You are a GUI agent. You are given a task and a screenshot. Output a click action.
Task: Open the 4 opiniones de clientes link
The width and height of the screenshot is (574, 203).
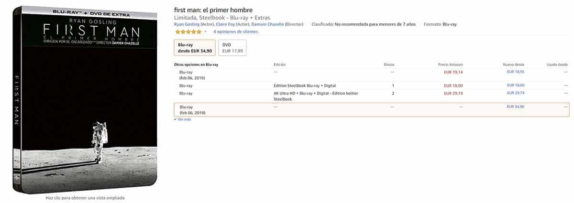click(235, 32)
